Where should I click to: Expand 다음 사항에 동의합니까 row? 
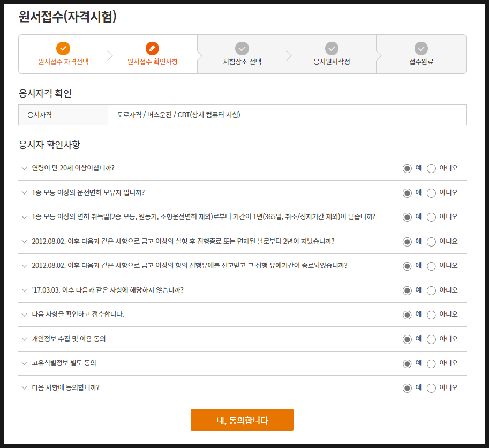click(24, 387)
